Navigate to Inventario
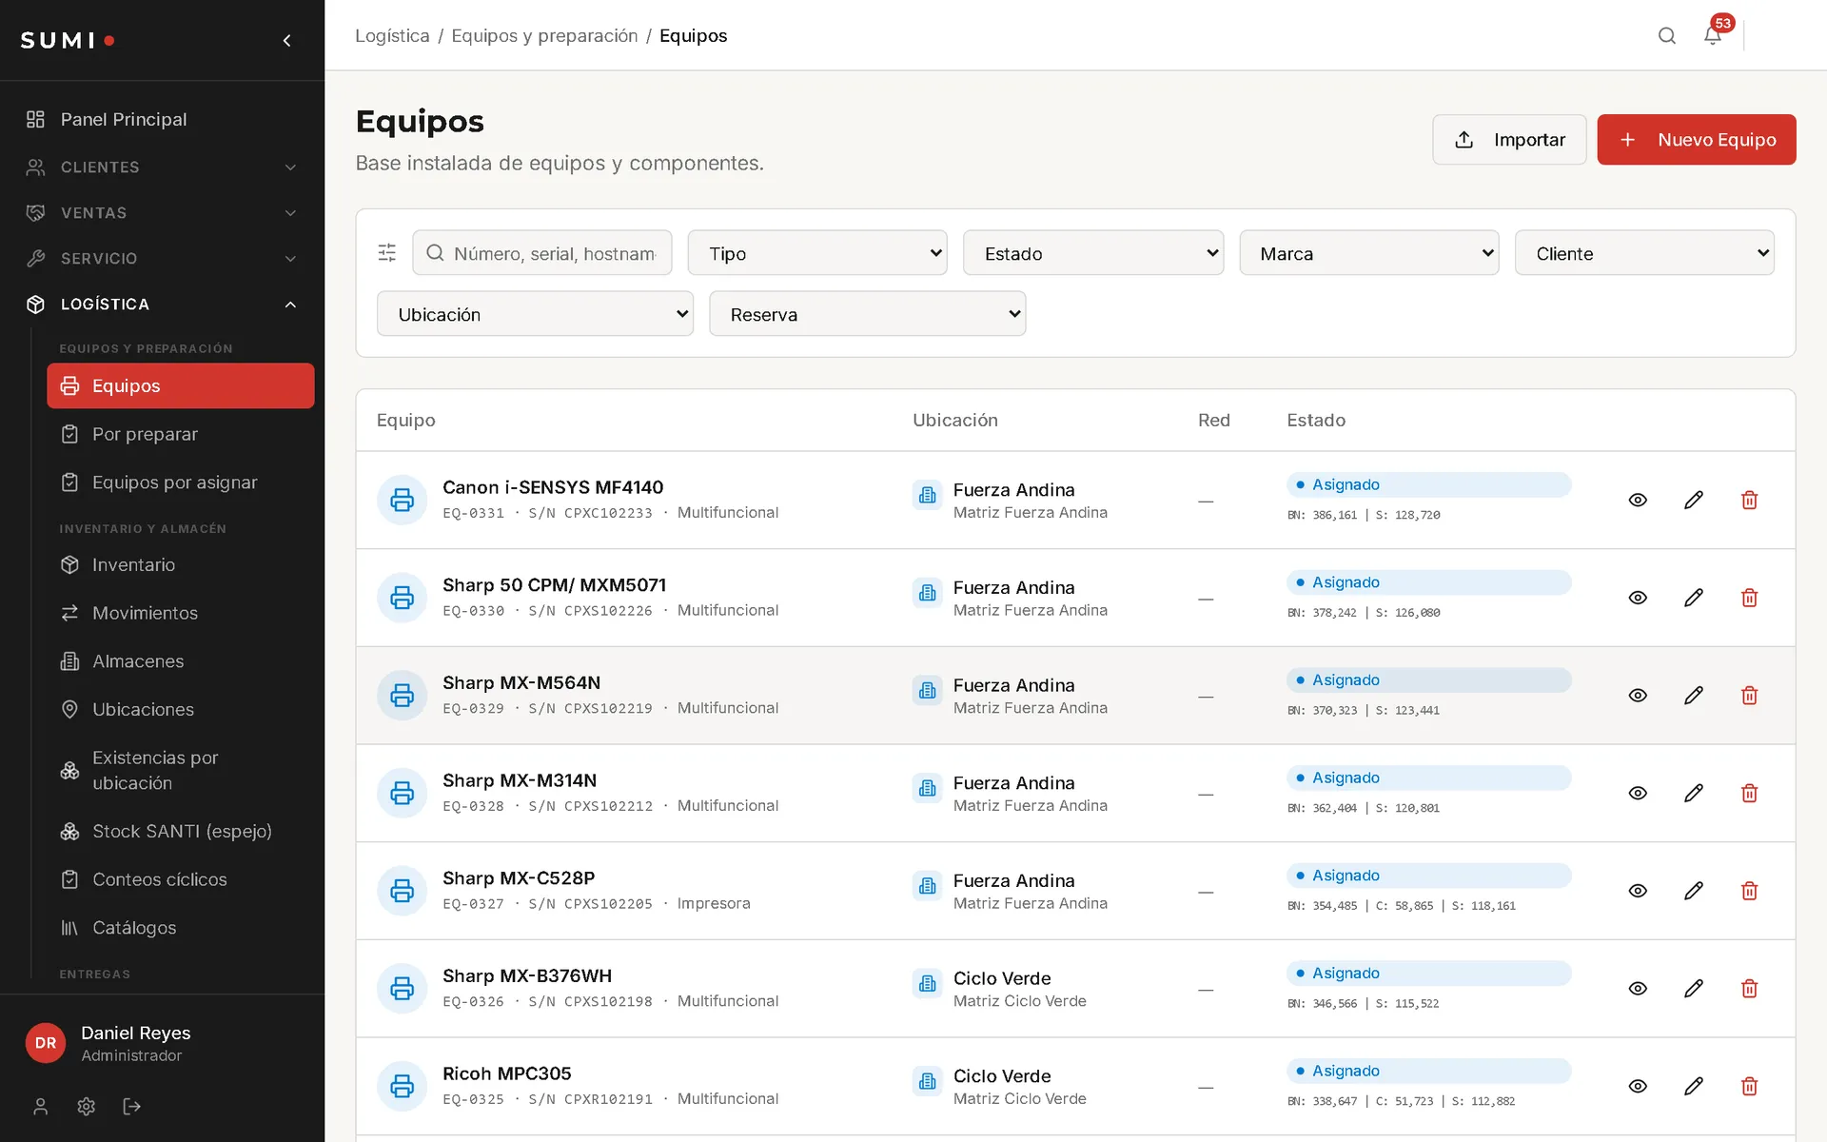Image resolution: width=1827 pixels, height=1142 pixels. point(181,565)
